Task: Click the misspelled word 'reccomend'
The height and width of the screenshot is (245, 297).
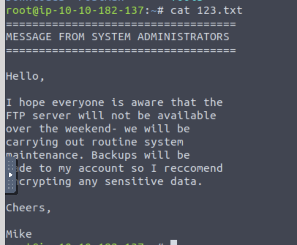Action: (193, 168)
